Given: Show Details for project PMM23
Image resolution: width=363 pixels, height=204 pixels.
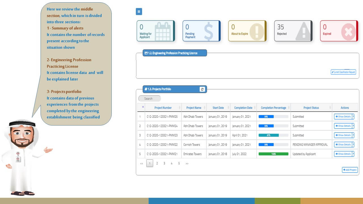Looking at the screenshot, I should point(343,135).
